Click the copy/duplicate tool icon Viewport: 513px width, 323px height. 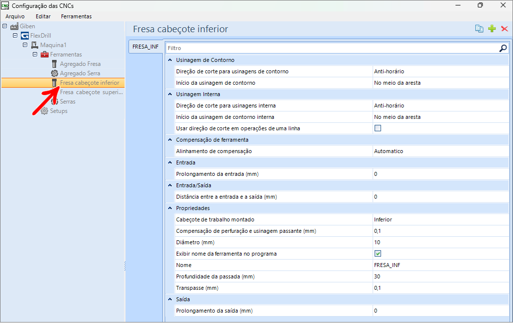(x=479, y=29)
